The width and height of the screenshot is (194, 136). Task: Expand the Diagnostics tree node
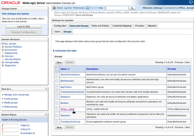[3, 66]
